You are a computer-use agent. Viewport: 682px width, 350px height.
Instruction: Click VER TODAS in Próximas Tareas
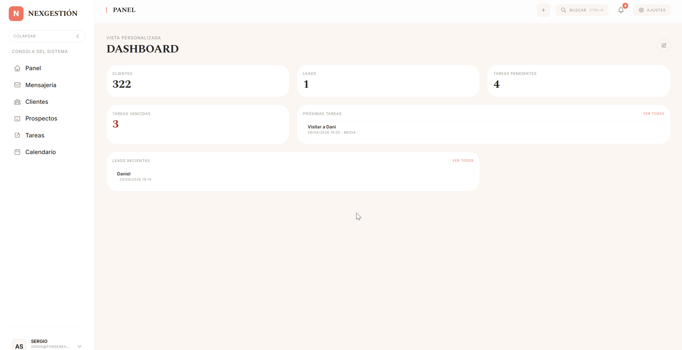[653, 113]
